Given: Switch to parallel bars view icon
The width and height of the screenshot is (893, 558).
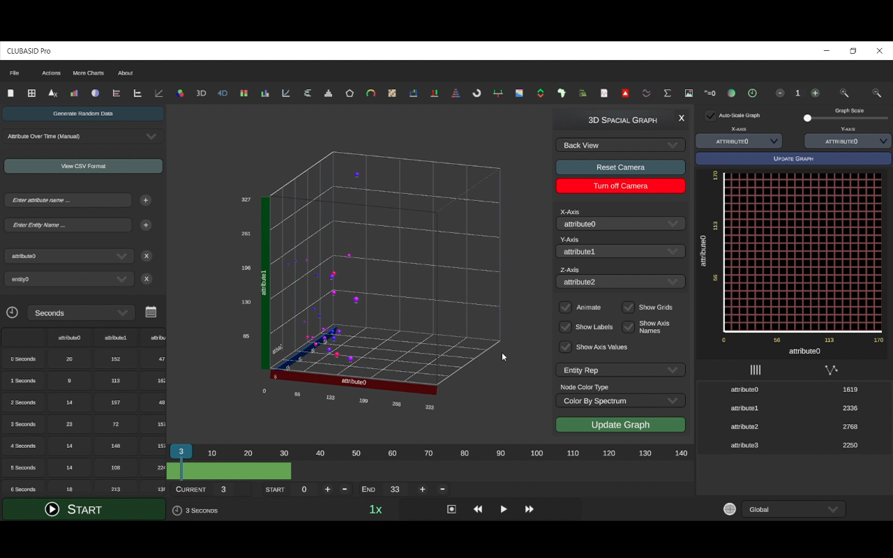Looking at the screenshot, I should (756, 370).
